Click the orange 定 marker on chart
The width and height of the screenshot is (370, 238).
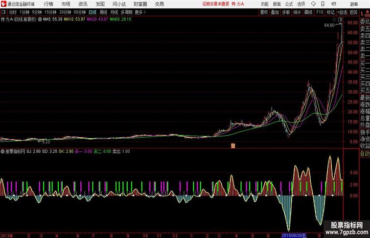[233, 146]
